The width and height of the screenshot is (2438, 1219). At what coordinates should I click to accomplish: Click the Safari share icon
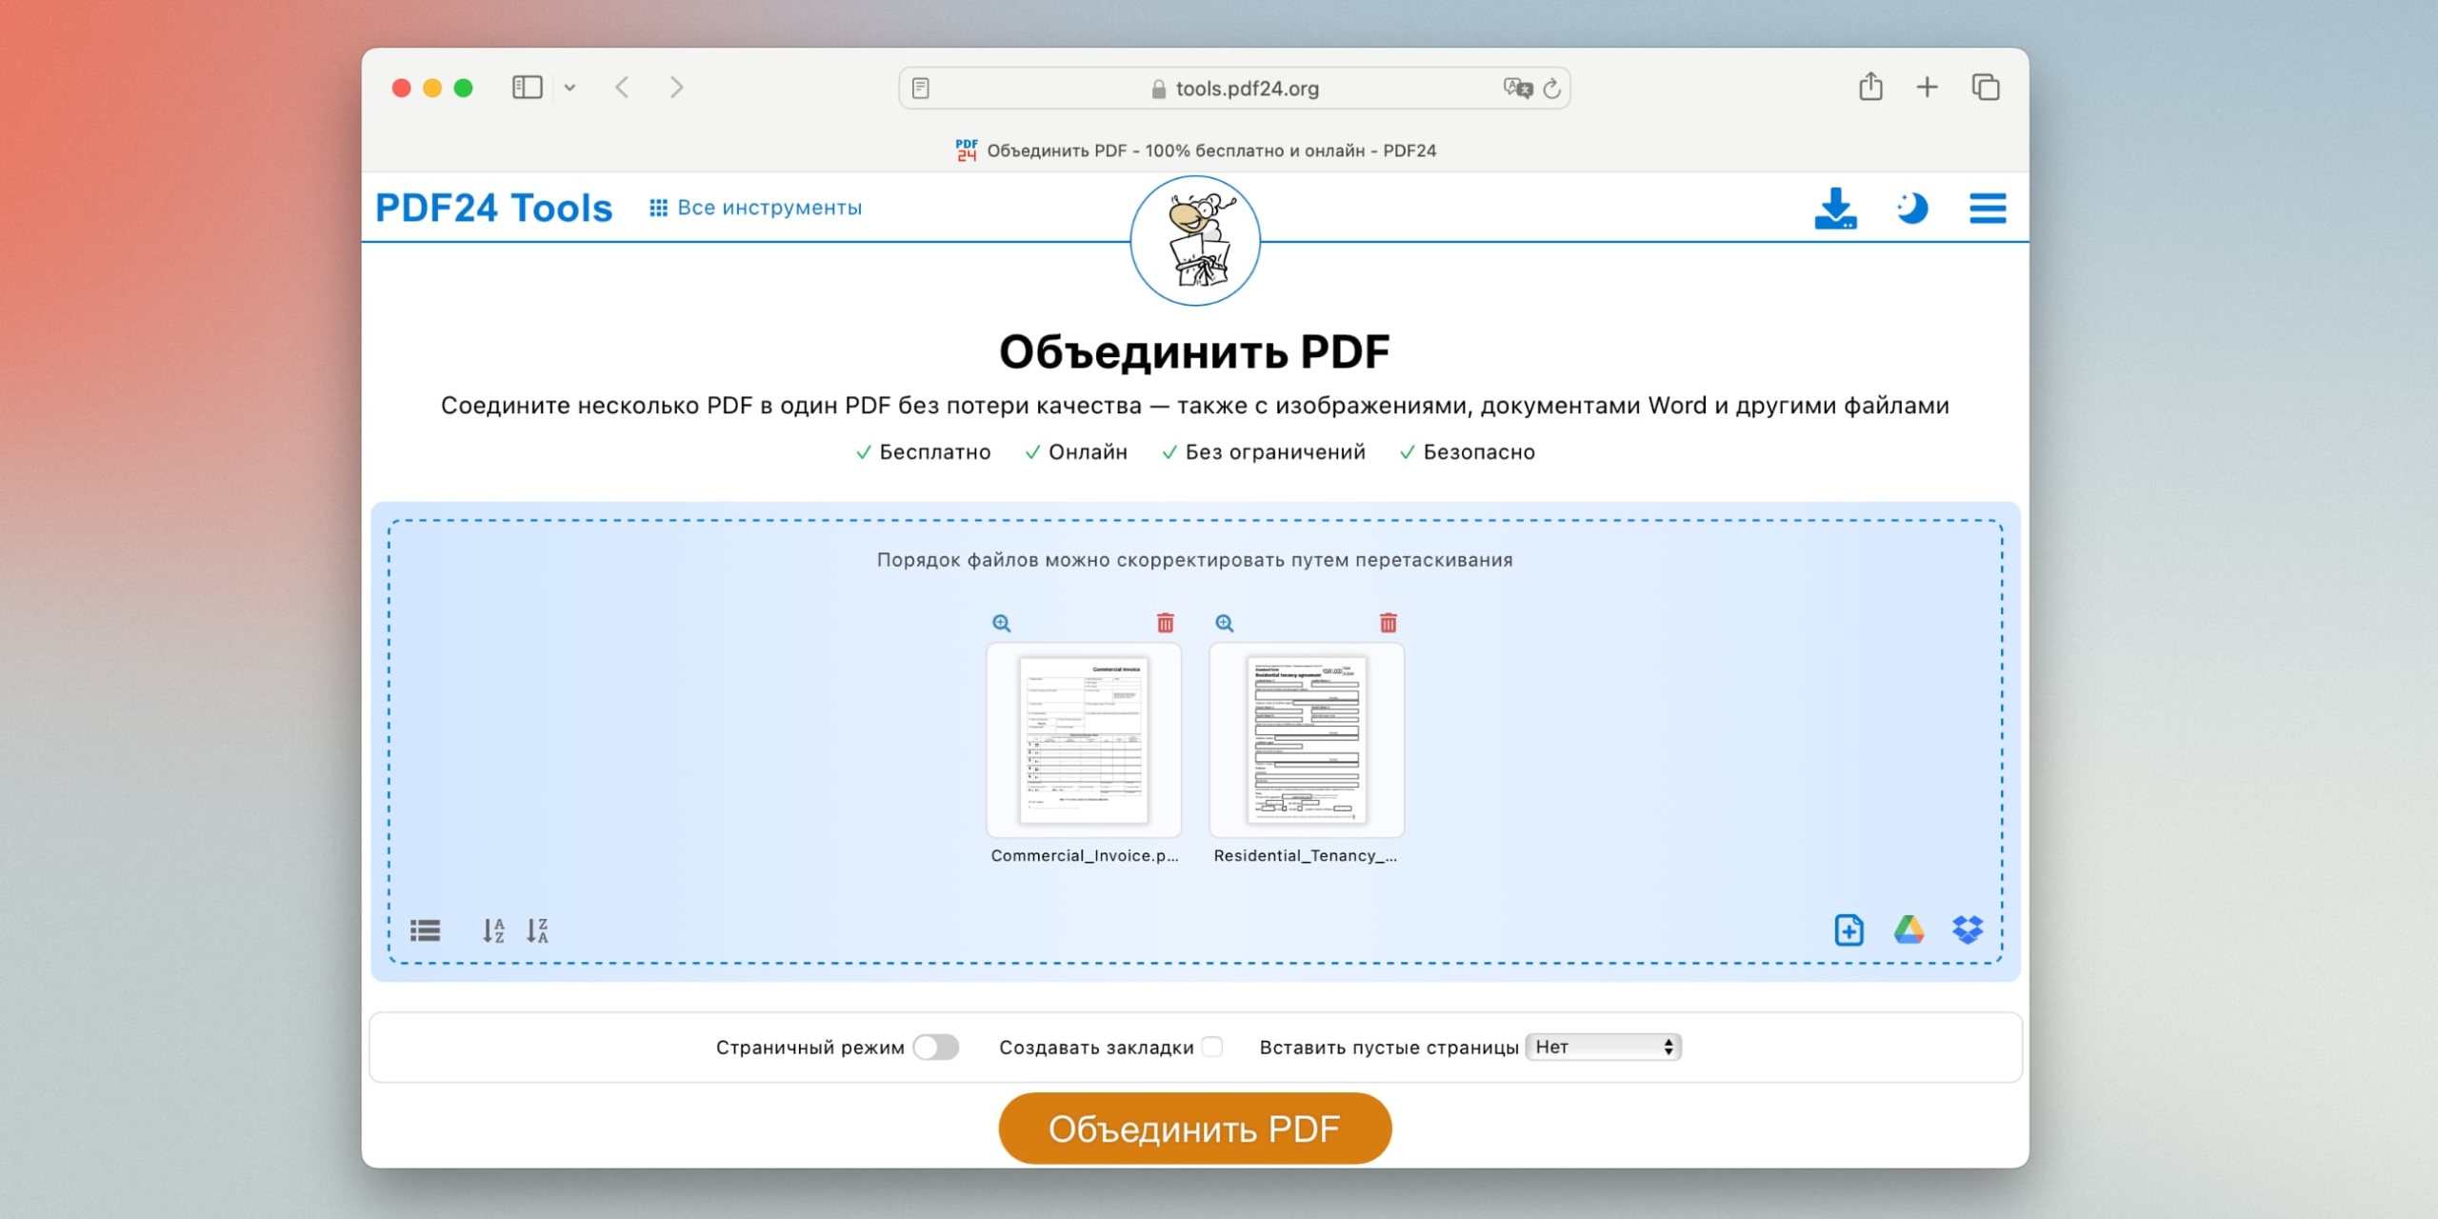click(1870, 87)
